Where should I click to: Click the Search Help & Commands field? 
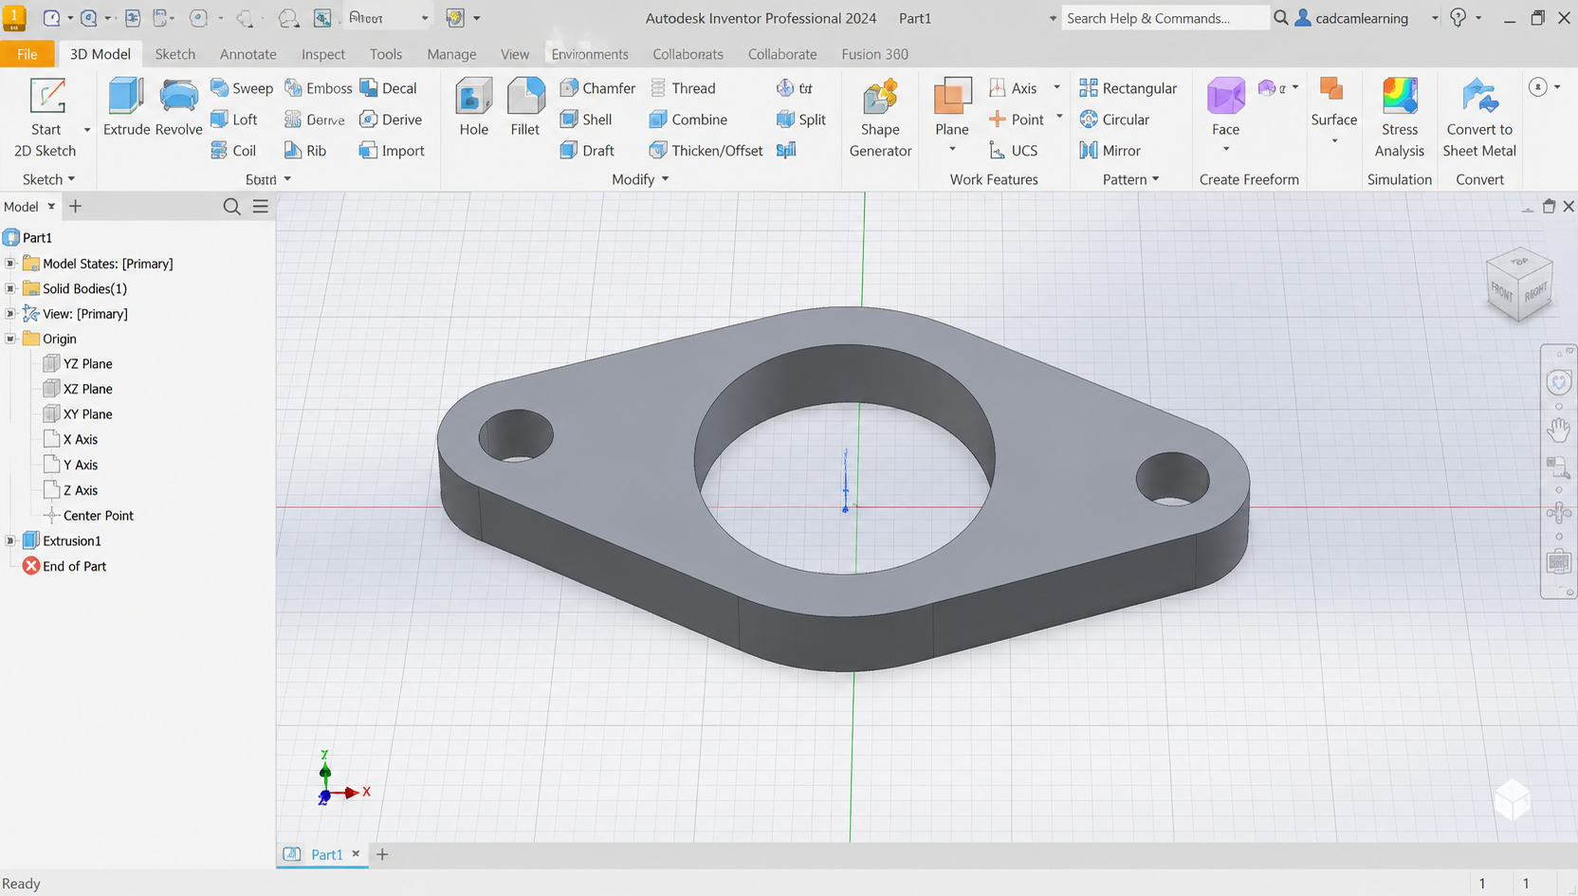point(1164,18)
